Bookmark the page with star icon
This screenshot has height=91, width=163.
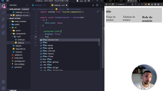[142, 4]
